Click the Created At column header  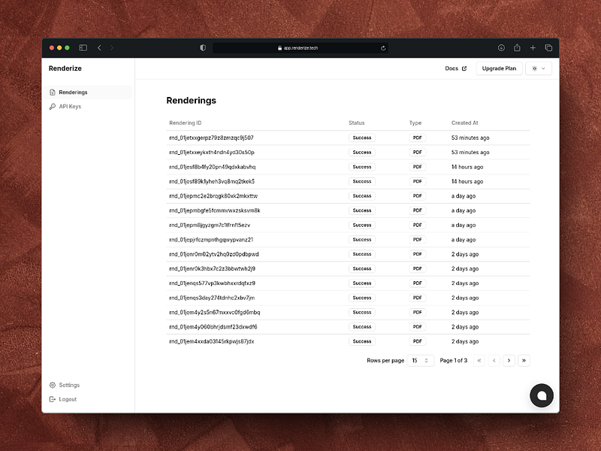point(464,123)
